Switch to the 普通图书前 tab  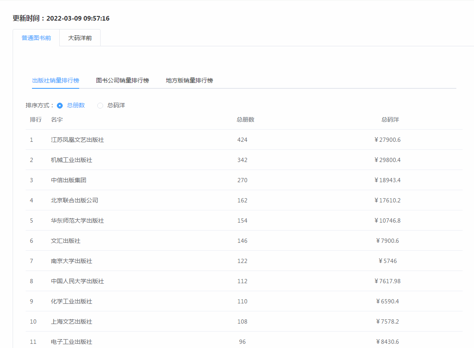pyautogui.click(x=37, y=38)
